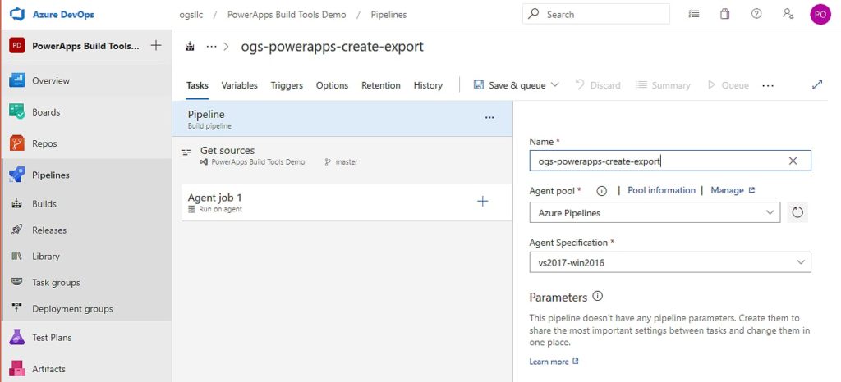Open the Pipeline row ellipsis menu
This screenshot has width=841, height=382.
489,118
